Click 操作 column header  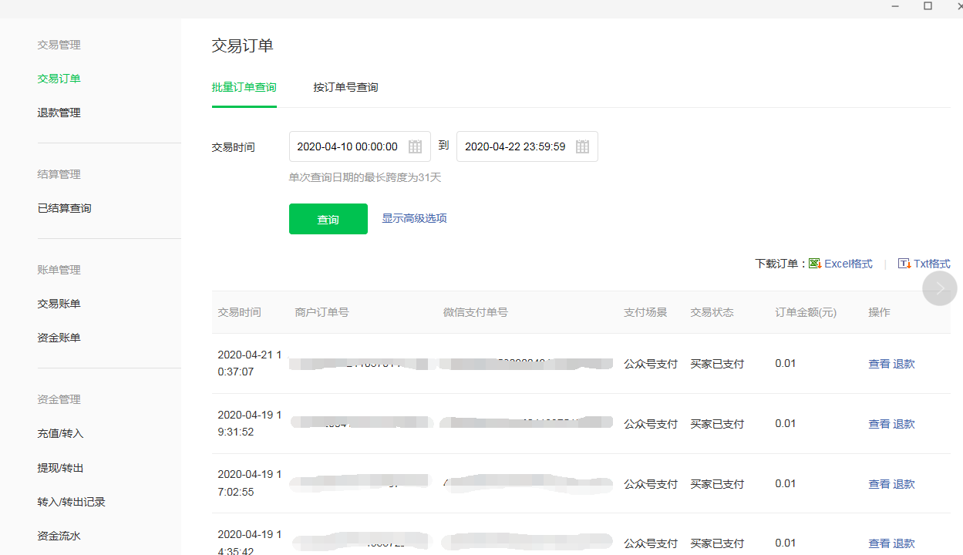pos(879,312)
